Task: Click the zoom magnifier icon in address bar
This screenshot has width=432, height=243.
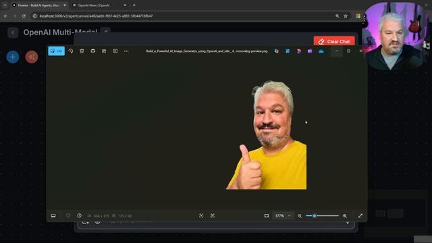Action: click(x=337, y=16)
